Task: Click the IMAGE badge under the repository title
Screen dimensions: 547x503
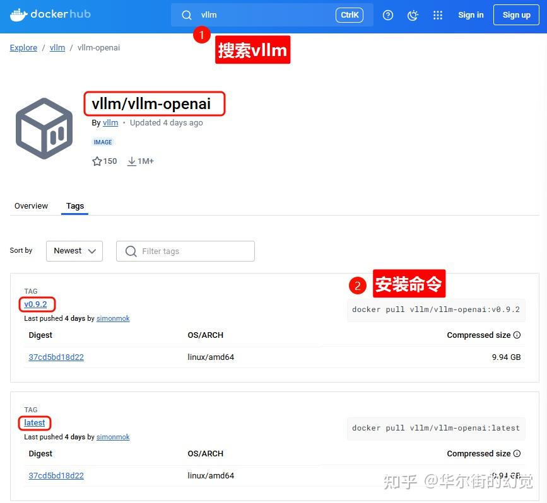Action: coord(102,142)
